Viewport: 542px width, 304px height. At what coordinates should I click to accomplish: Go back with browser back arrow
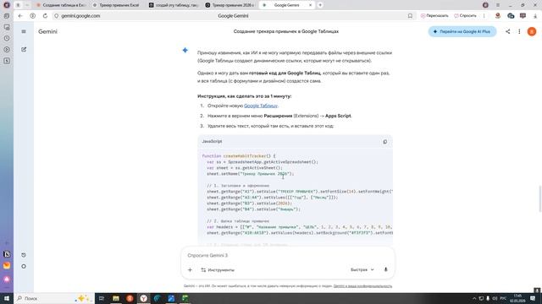[20, 16]
